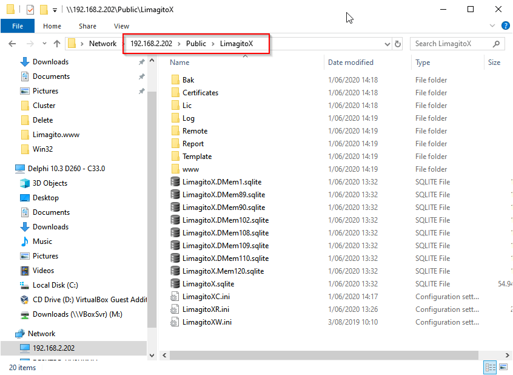513x375 pixels.
Task: Open Explorer help question mark
Action: click(506, 25)
